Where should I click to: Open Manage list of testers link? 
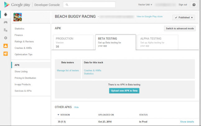[68, 70]
